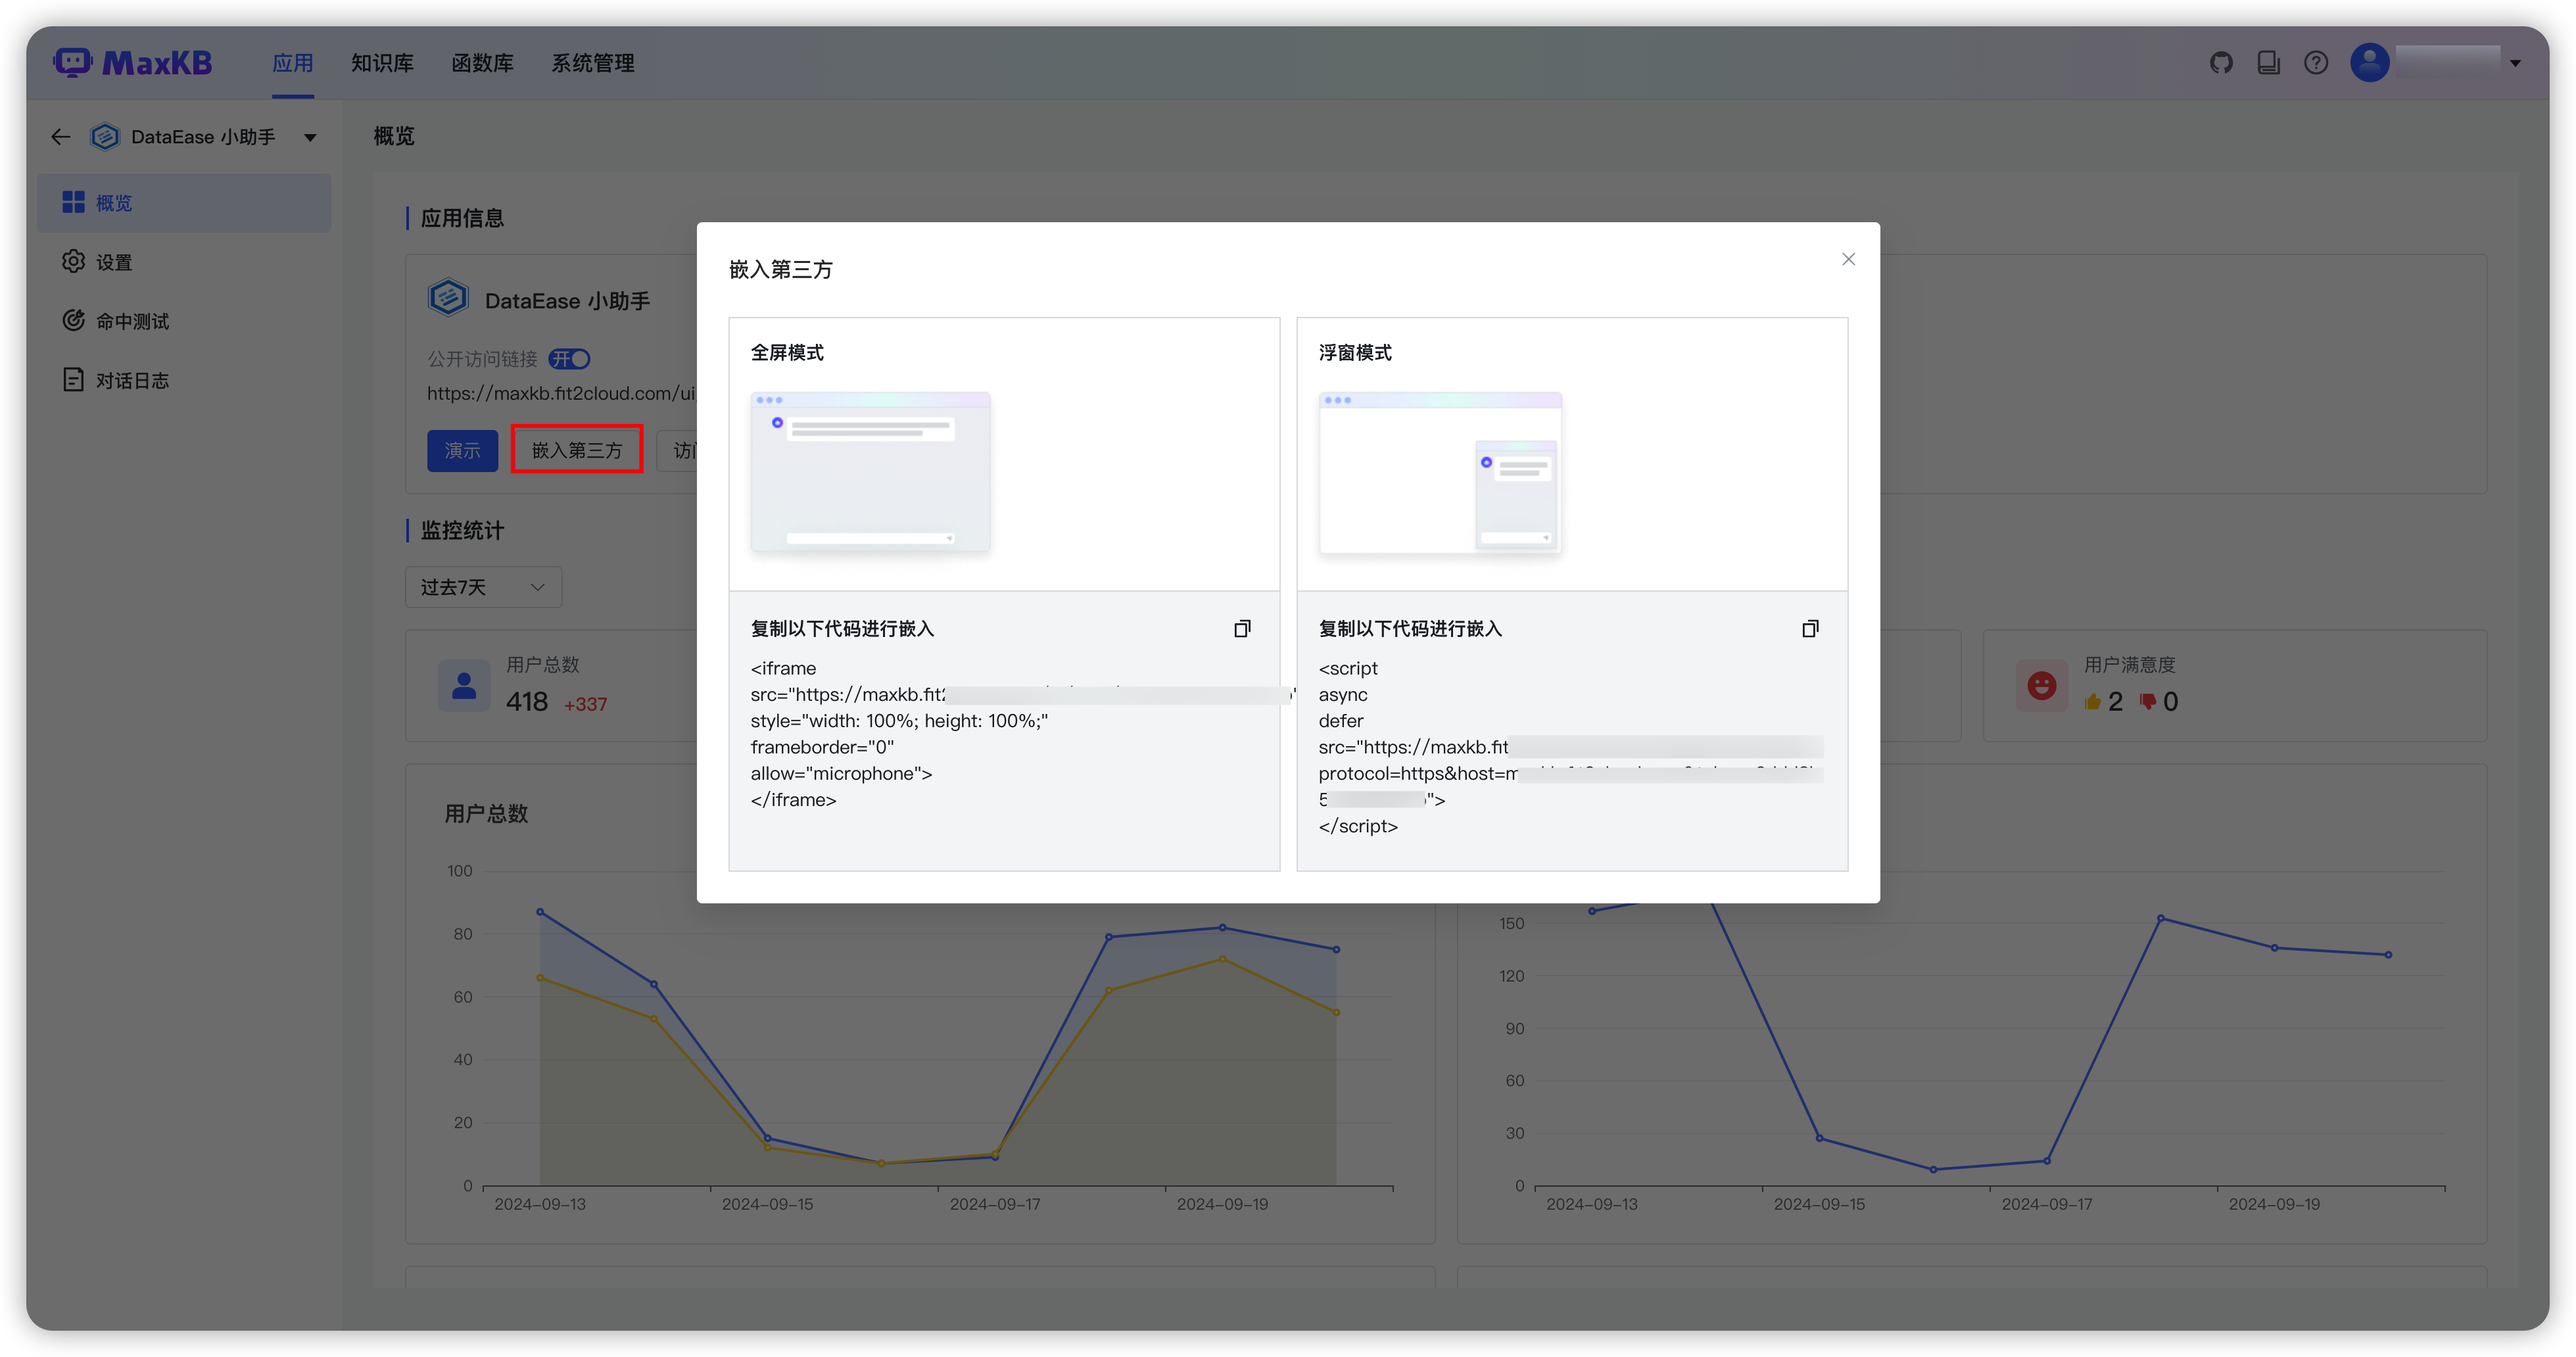Image resolution: width=2576 pixels, height=1357 pixels.
Task: Copy the floating window script code
Action: pyautogui.click(x=1810, y=629)
